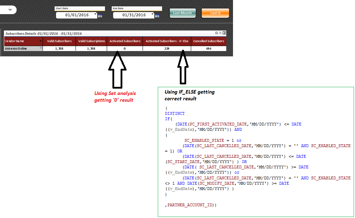Screen dimensions: 355x218
Task: Click the Last Month button
Action: tap(183, 13)
